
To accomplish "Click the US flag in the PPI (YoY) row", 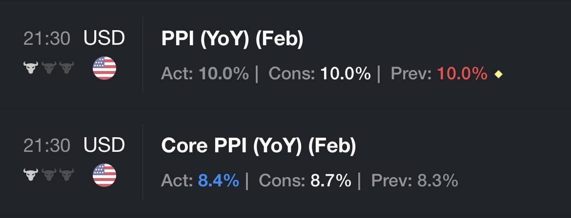I will coord(104,68).
